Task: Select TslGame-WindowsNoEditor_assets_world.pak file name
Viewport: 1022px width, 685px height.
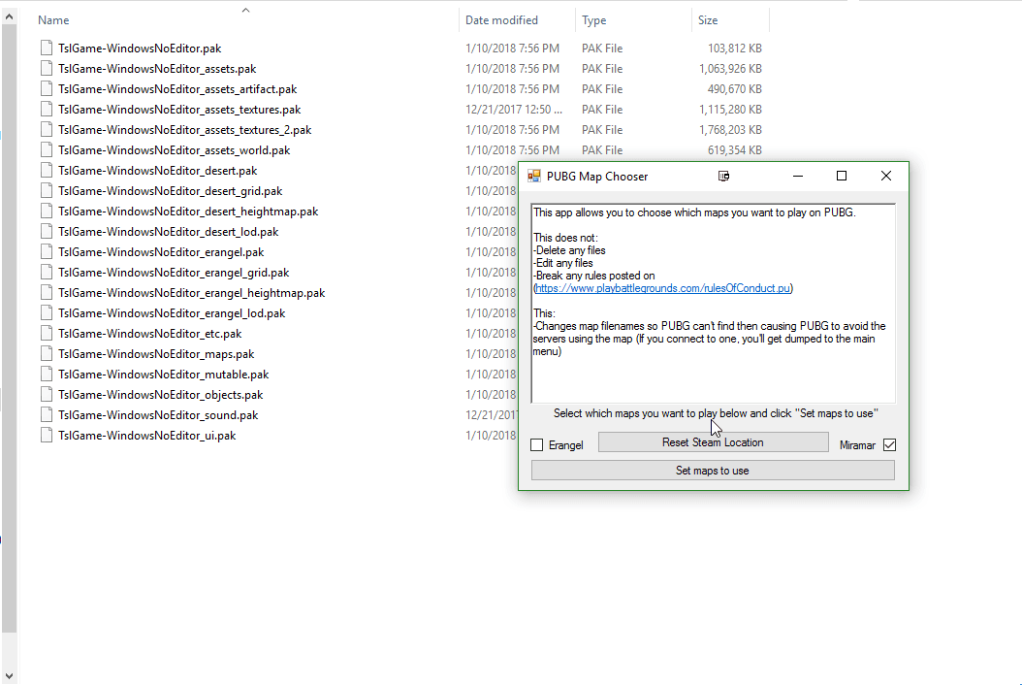Action: click(174, 150)
